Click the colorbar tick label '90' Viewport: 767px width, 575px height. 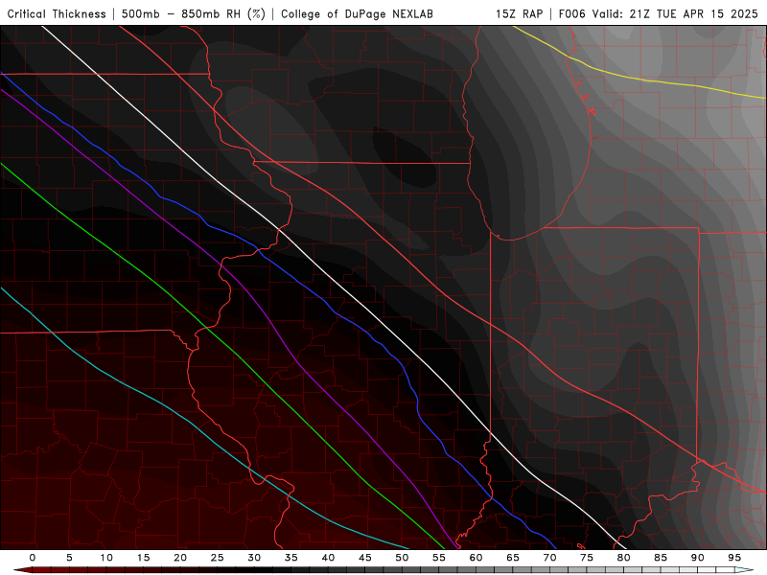pos(697,558)
